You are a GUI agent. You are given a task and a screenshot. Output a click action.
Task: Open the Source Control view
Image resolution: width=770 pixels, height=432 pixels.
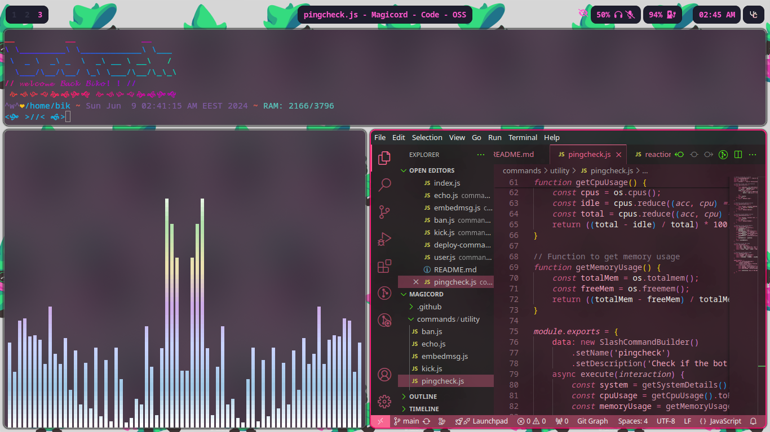384,212
